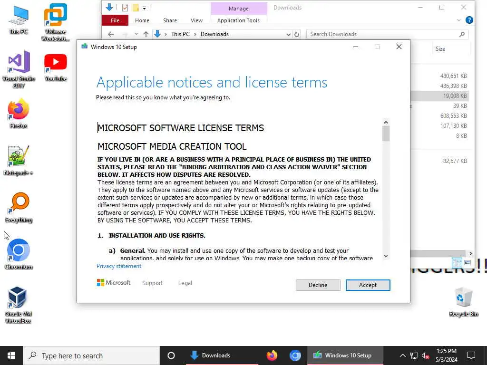Viewport: 487px width, 365px height.
Task: Click new folder icon in quick access toolbar
Action: pos(136,8)
